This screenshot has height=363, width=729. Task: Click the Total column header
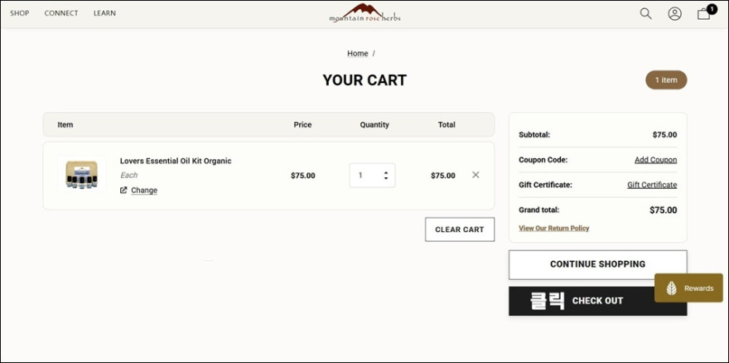pos(447,124)
